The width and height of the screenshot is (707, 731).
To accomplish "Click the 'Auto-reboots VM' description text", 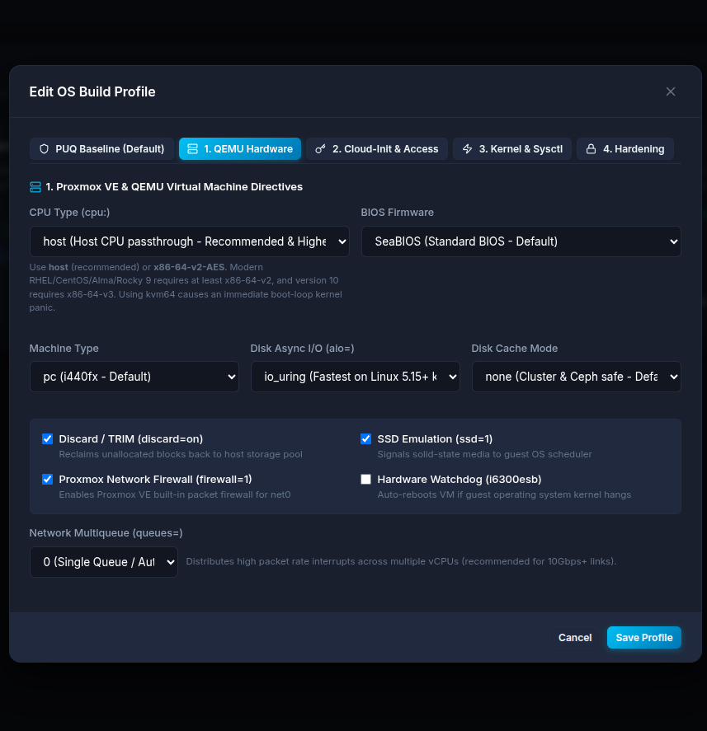I will pyautogui.click(x=504, y=494).
